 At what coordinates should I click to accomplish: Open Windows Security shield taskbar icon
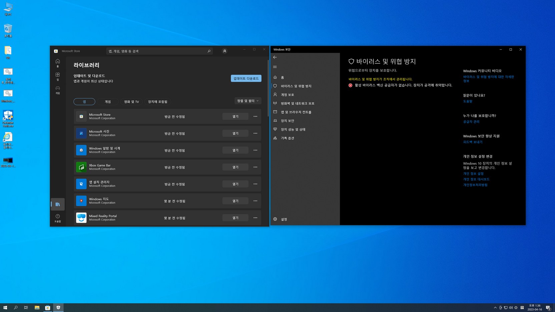tap(58, 308)
